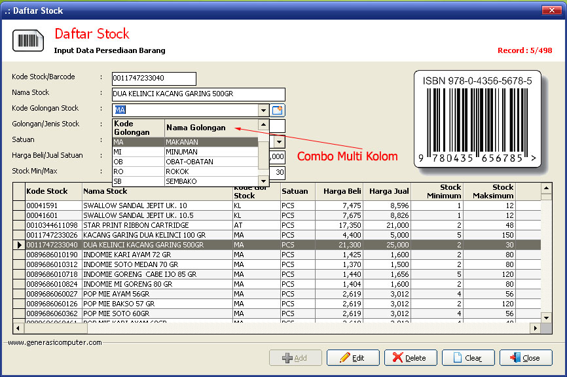This screenshot has height=377, width=567.
Task: Click the Nama Stock column header
Action: coord(156,191)
